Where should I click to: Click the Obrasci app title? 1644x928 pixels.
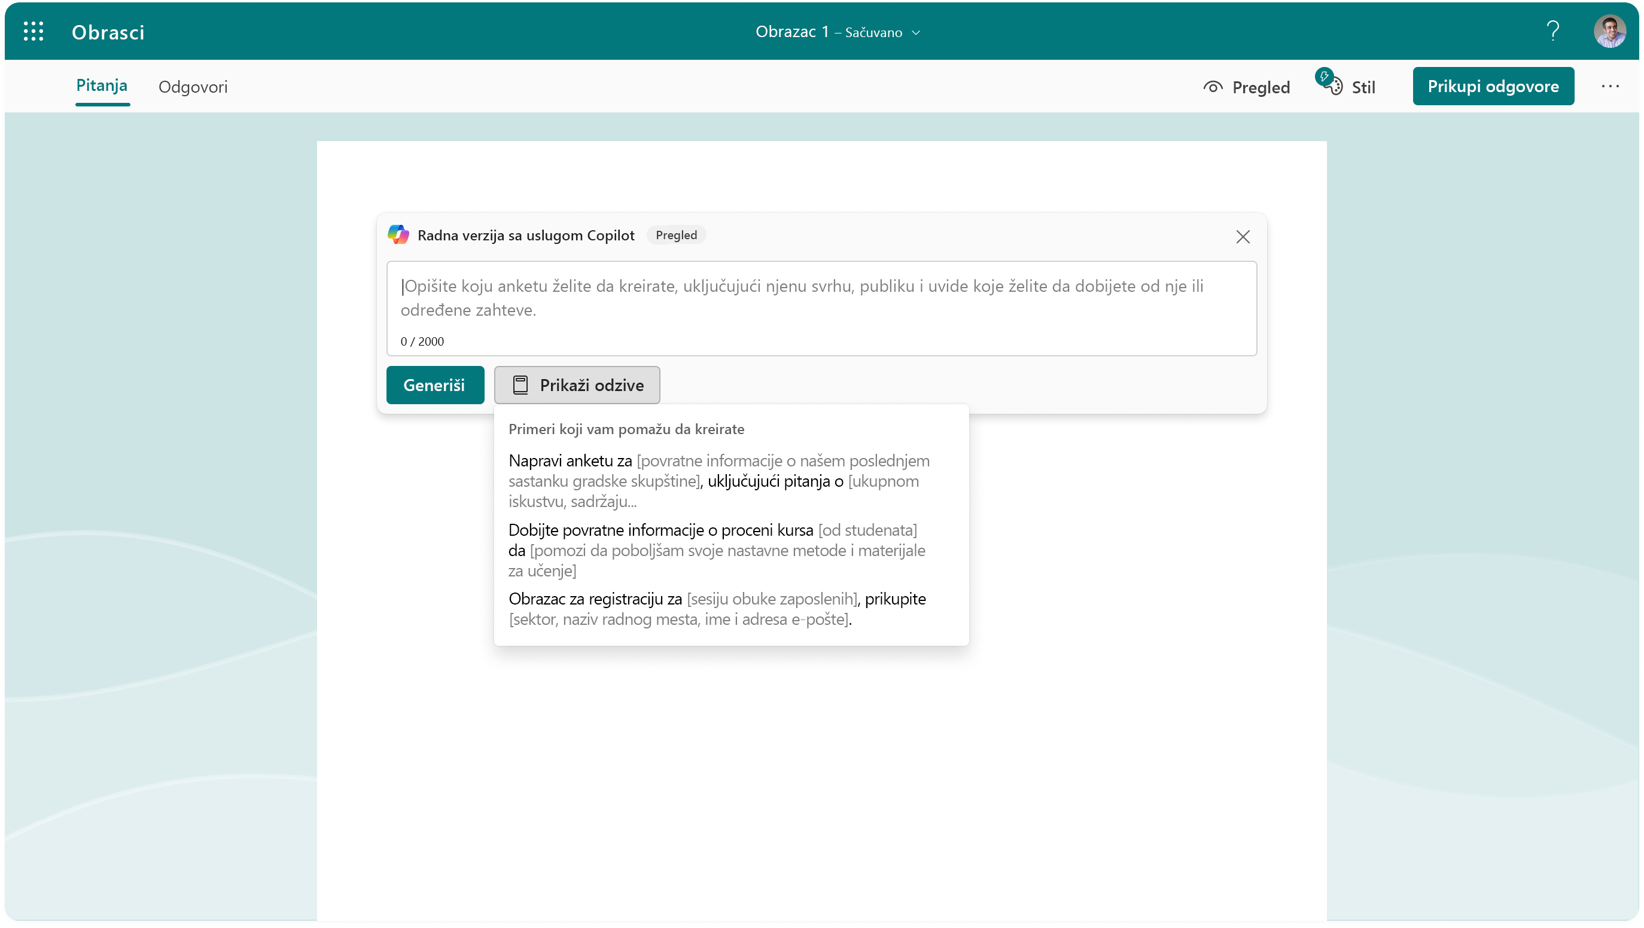click(108, 32)
